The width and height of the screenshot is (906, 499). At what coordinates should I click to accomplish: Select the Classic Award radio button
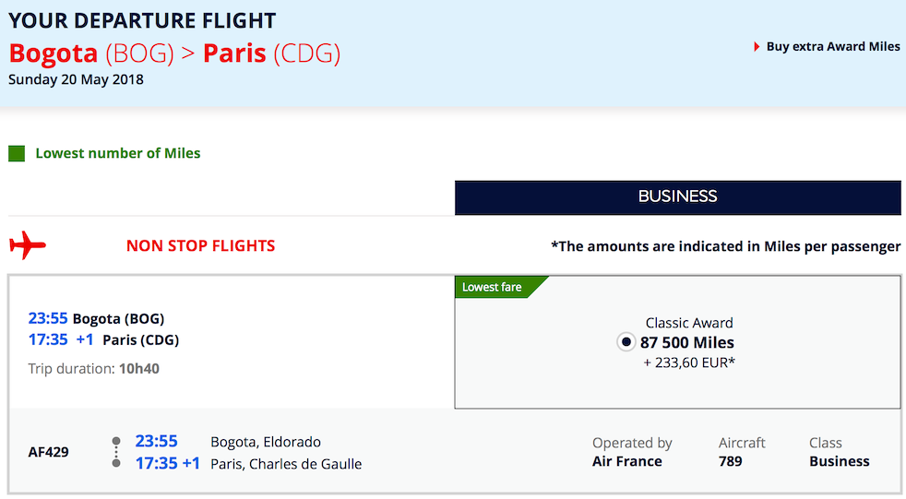click(626, 343)
